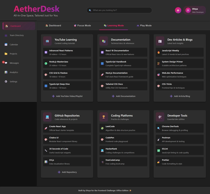Open the HackerRank platform entry
The width and height of the screenshot is (210, 194).
click(x=123, y=150)
